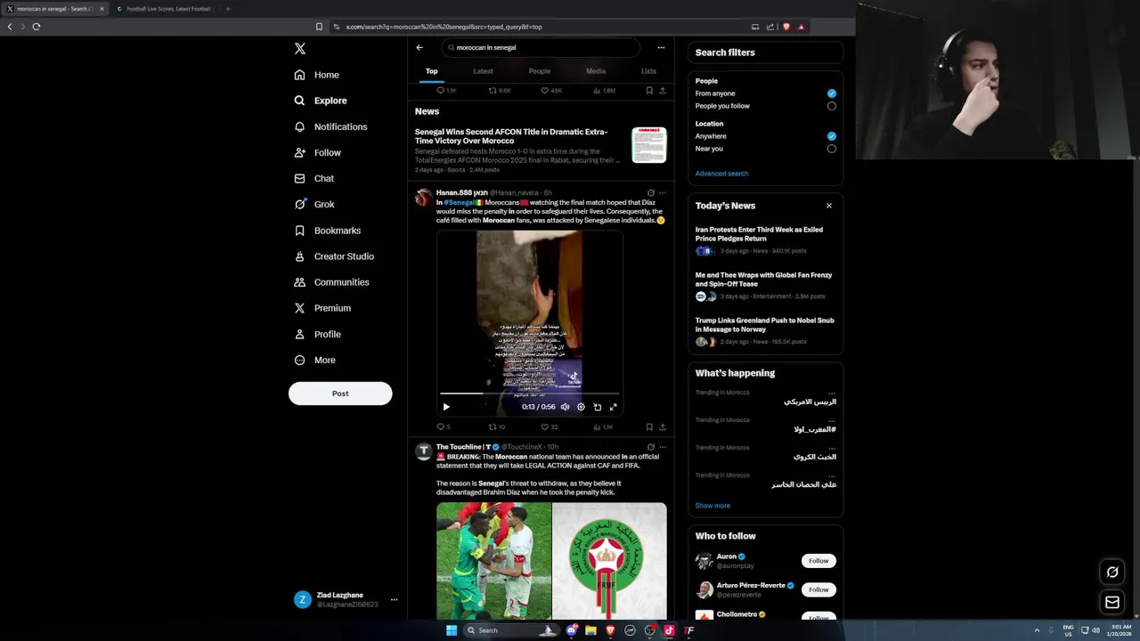Repost the Hanan.888 tweet
Image resolution: width=1140 pixels, height=641 pixels.
click(x=495, y=427)
